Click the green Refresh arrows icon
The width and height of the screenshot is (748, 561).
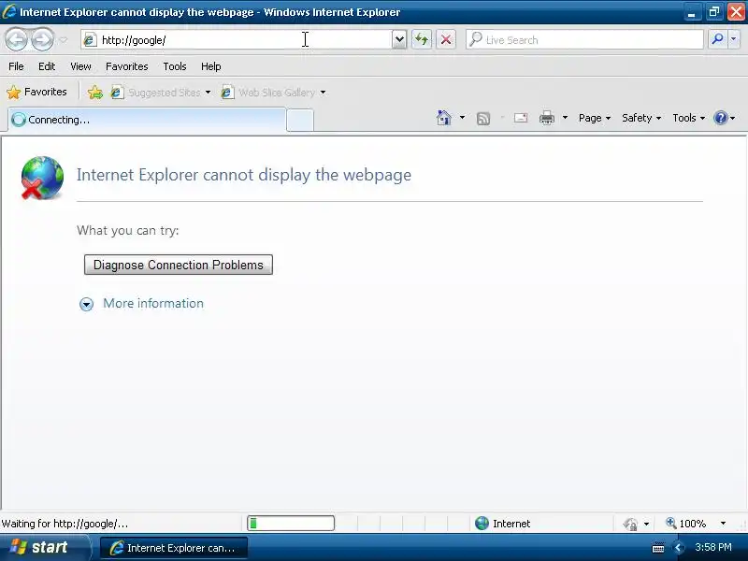[422, 39]
